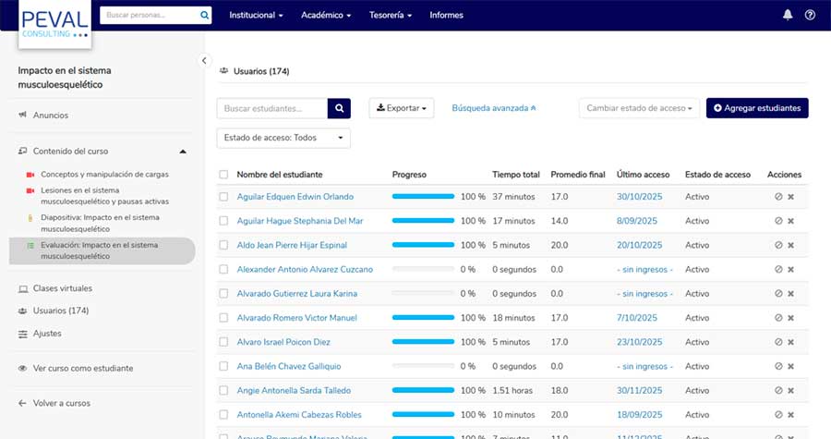Remove Aguilar Edquen Edwin Orlando with X icon
Image resolution: width=831 pixels, height=439 pixels.
[790, 197]
